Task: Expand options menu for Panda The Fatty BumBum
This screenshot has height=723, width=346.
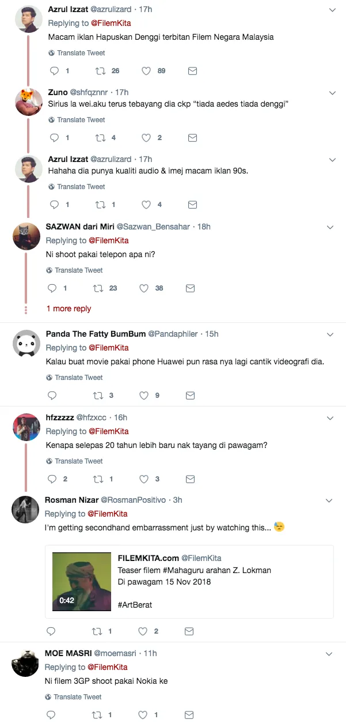Action: [x=330, y=334]
